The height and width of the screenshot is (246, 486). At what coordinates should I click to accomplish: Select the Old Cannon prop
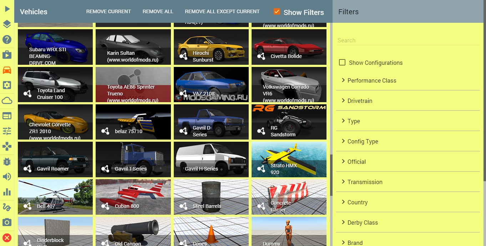(133, 231)
